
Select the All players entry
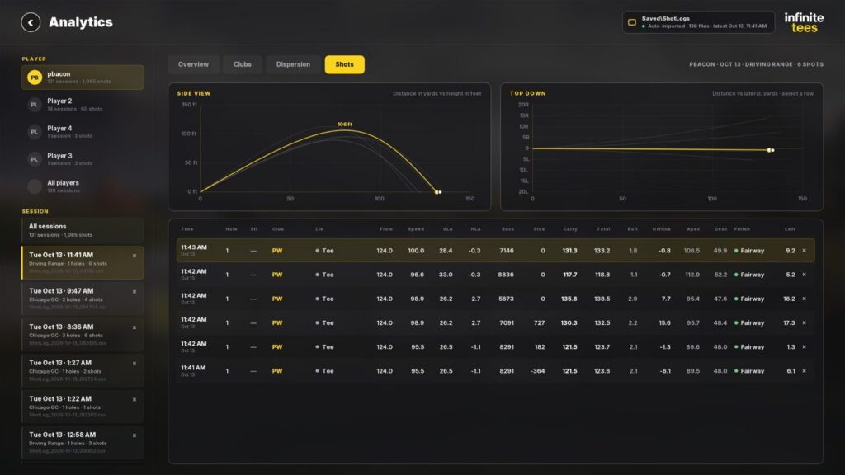pyautogui.click(x=83, y=186)
